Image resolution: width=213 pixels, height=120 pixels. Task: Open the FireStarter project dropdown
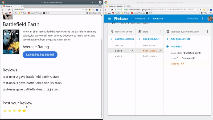click(142, 19)
